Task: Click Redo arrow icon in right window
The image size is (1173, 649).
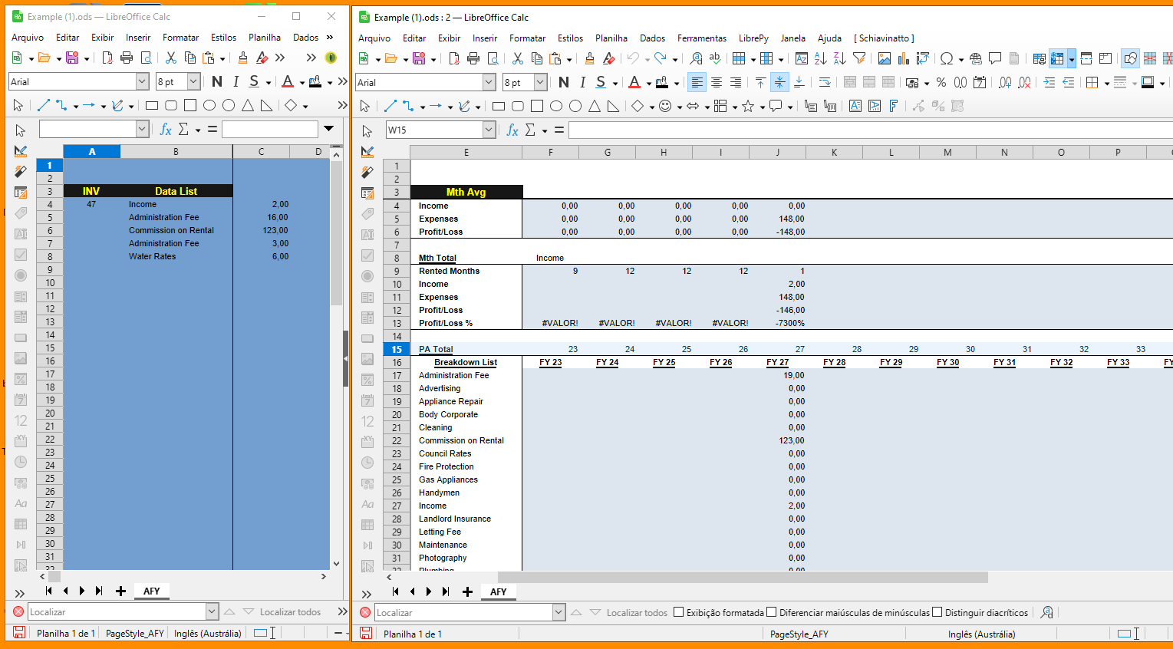Action: (660, 58)
